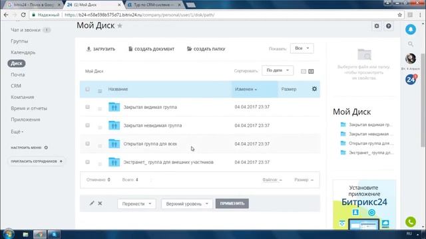Open the Показать 'Все' dropdown
The width and height of the screenshot is (426, 239).
point(302,48)
